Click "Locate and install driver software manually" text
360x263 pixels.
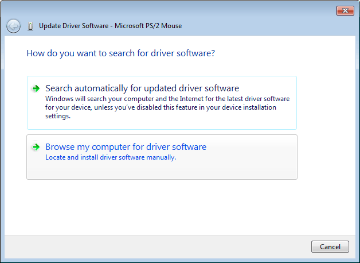pos(110,157)
